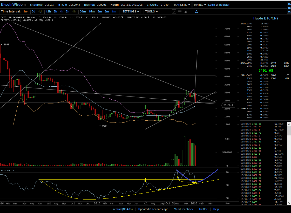
Task: Expand the MARKETS menu
Action: point(182,5)
